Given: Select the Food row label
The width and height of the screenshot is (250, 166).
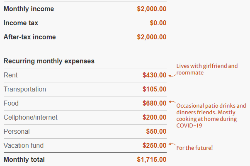Looking at the screenshot, I should [11, 103].
